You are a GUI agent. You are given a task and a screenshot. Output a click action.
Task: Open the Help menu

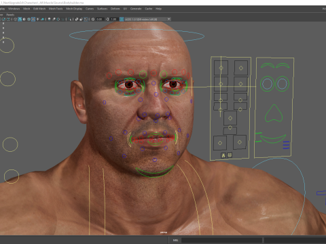pos(158,9)
